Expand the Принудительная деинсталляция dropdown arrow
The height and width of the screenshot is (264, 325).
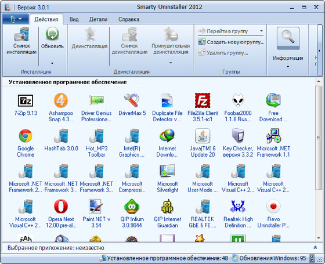171,63
